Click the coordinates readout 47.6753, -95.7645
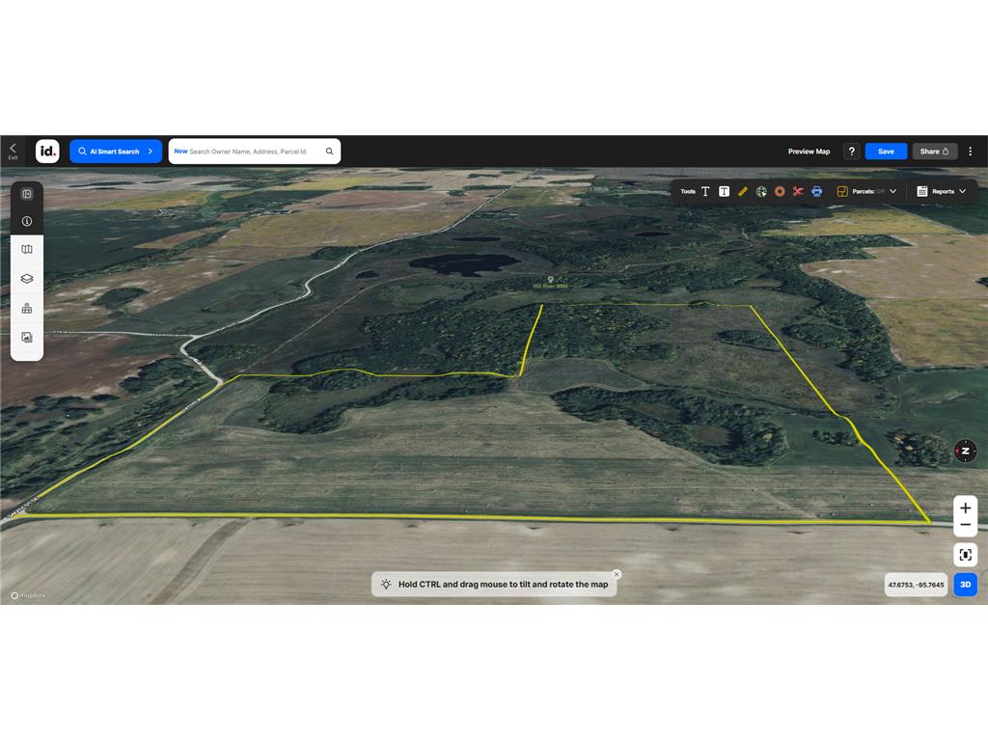 click(x=916, y=585)
